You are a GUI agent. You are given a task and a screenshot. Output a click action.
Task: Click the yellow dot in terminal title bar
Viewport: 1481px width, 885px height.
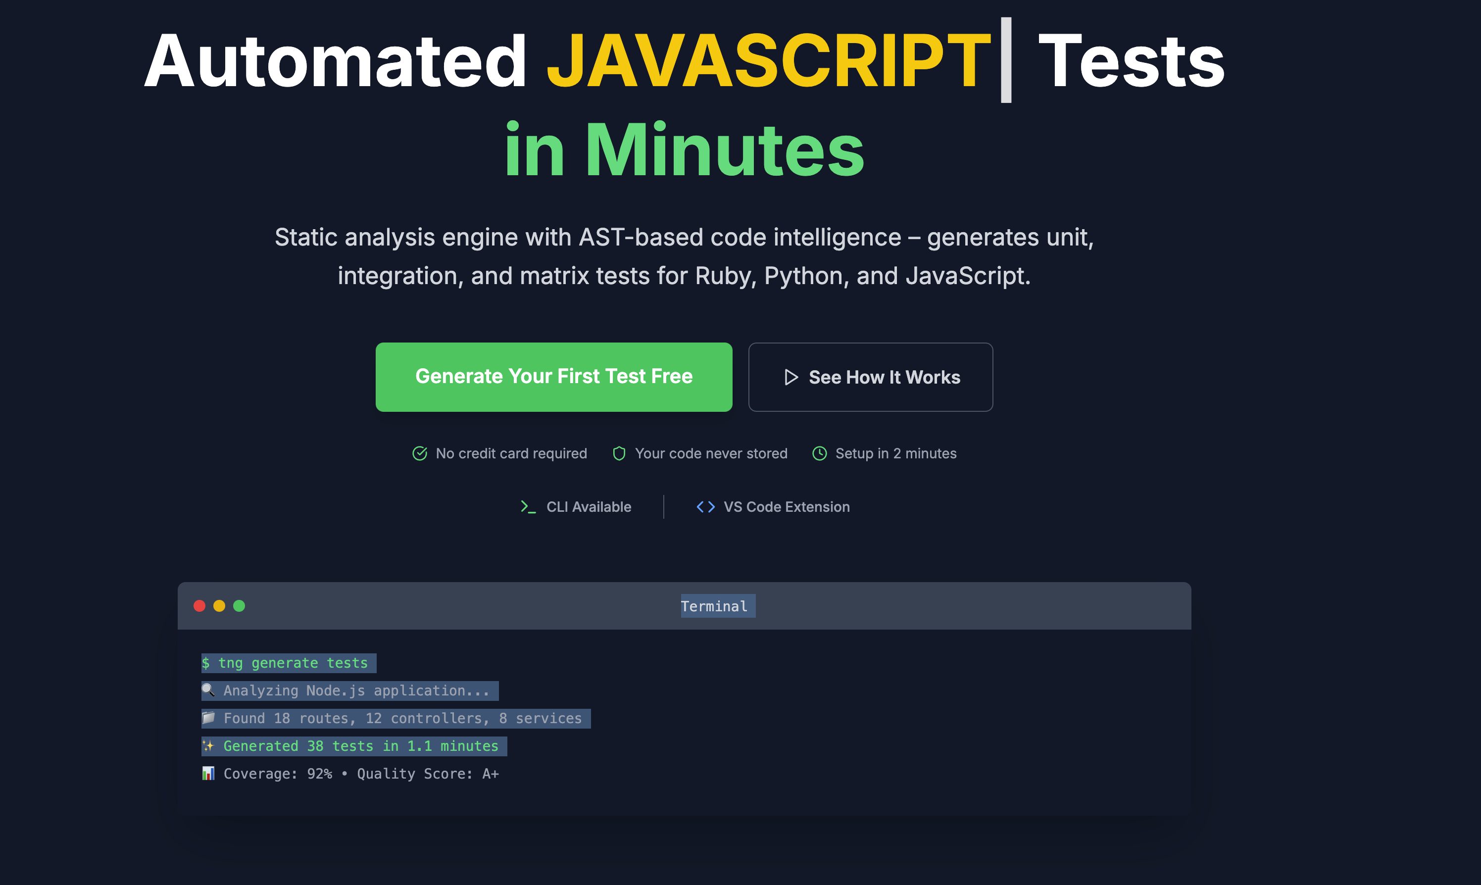pos(219,606)
